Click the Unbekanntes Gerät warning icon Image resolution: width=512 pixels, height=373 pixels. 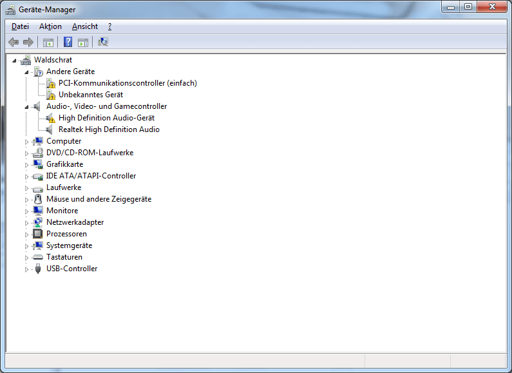(51, 95)
